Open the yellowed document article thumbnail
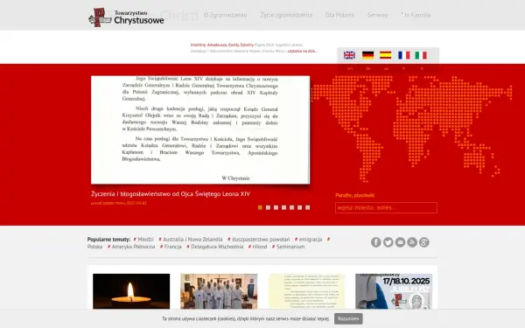 click(306, 291)
